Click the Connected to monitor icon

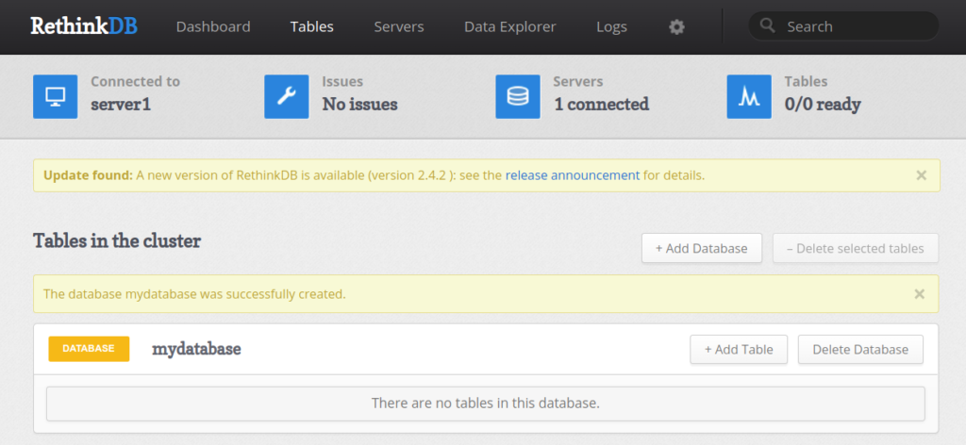[56, 96]
